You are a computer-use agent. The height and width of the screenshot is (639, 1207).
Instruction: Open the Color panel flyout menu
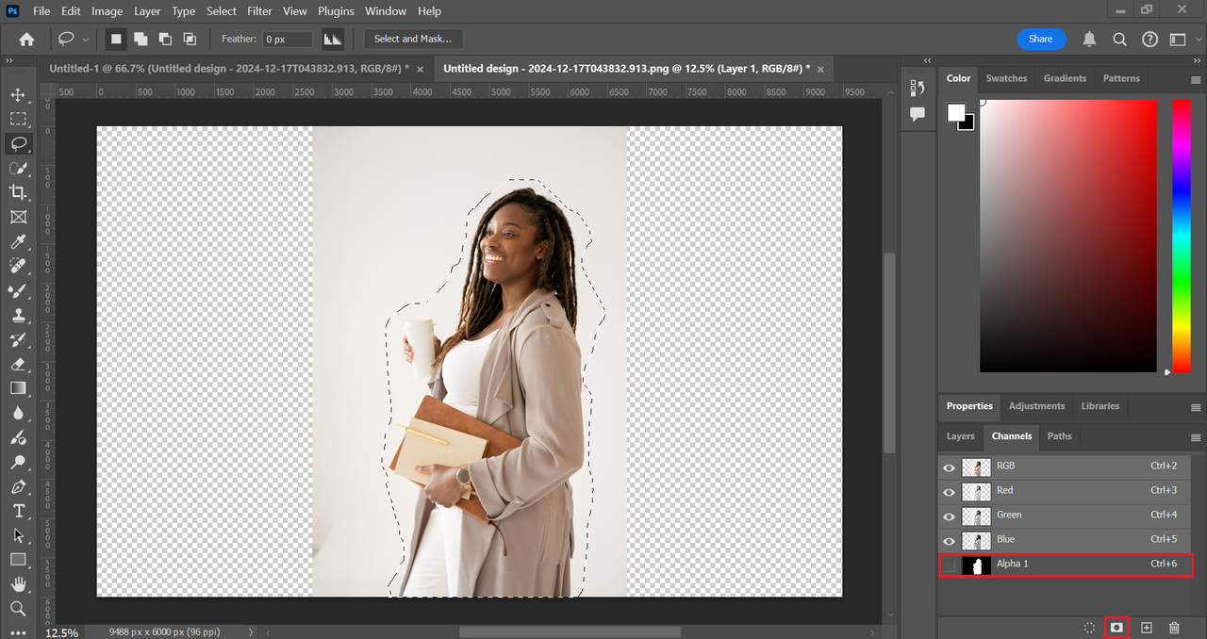click(x=1196, y=79)
